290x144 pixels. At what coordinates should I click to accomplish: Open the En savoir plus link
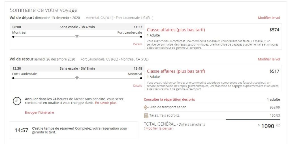point(106,103)
